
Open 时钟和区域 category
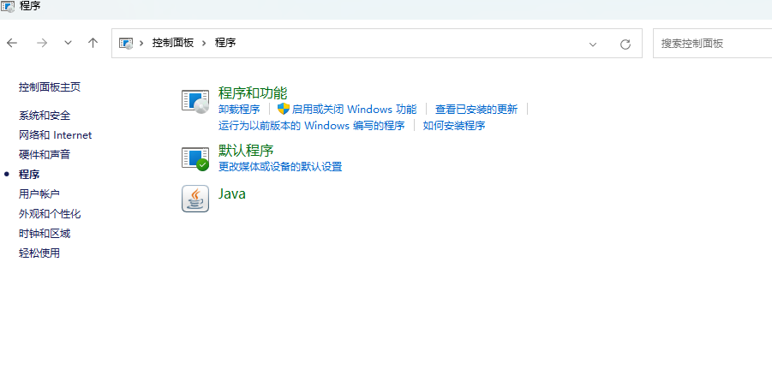click(45, 233)
